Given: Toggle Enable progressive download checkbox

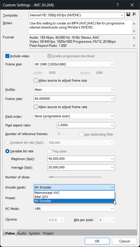Looking at the screenshot, I should coord(49,56).
